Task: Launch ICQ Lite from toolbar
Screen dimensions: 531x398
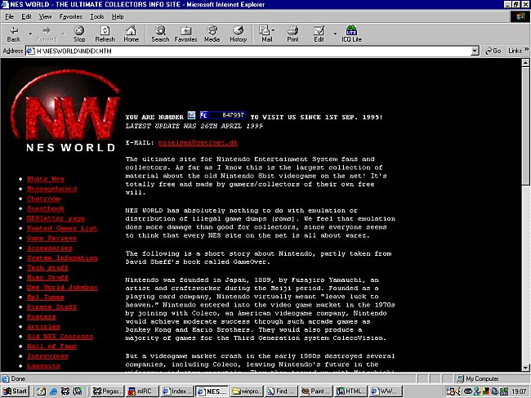Action: point(353,33)
